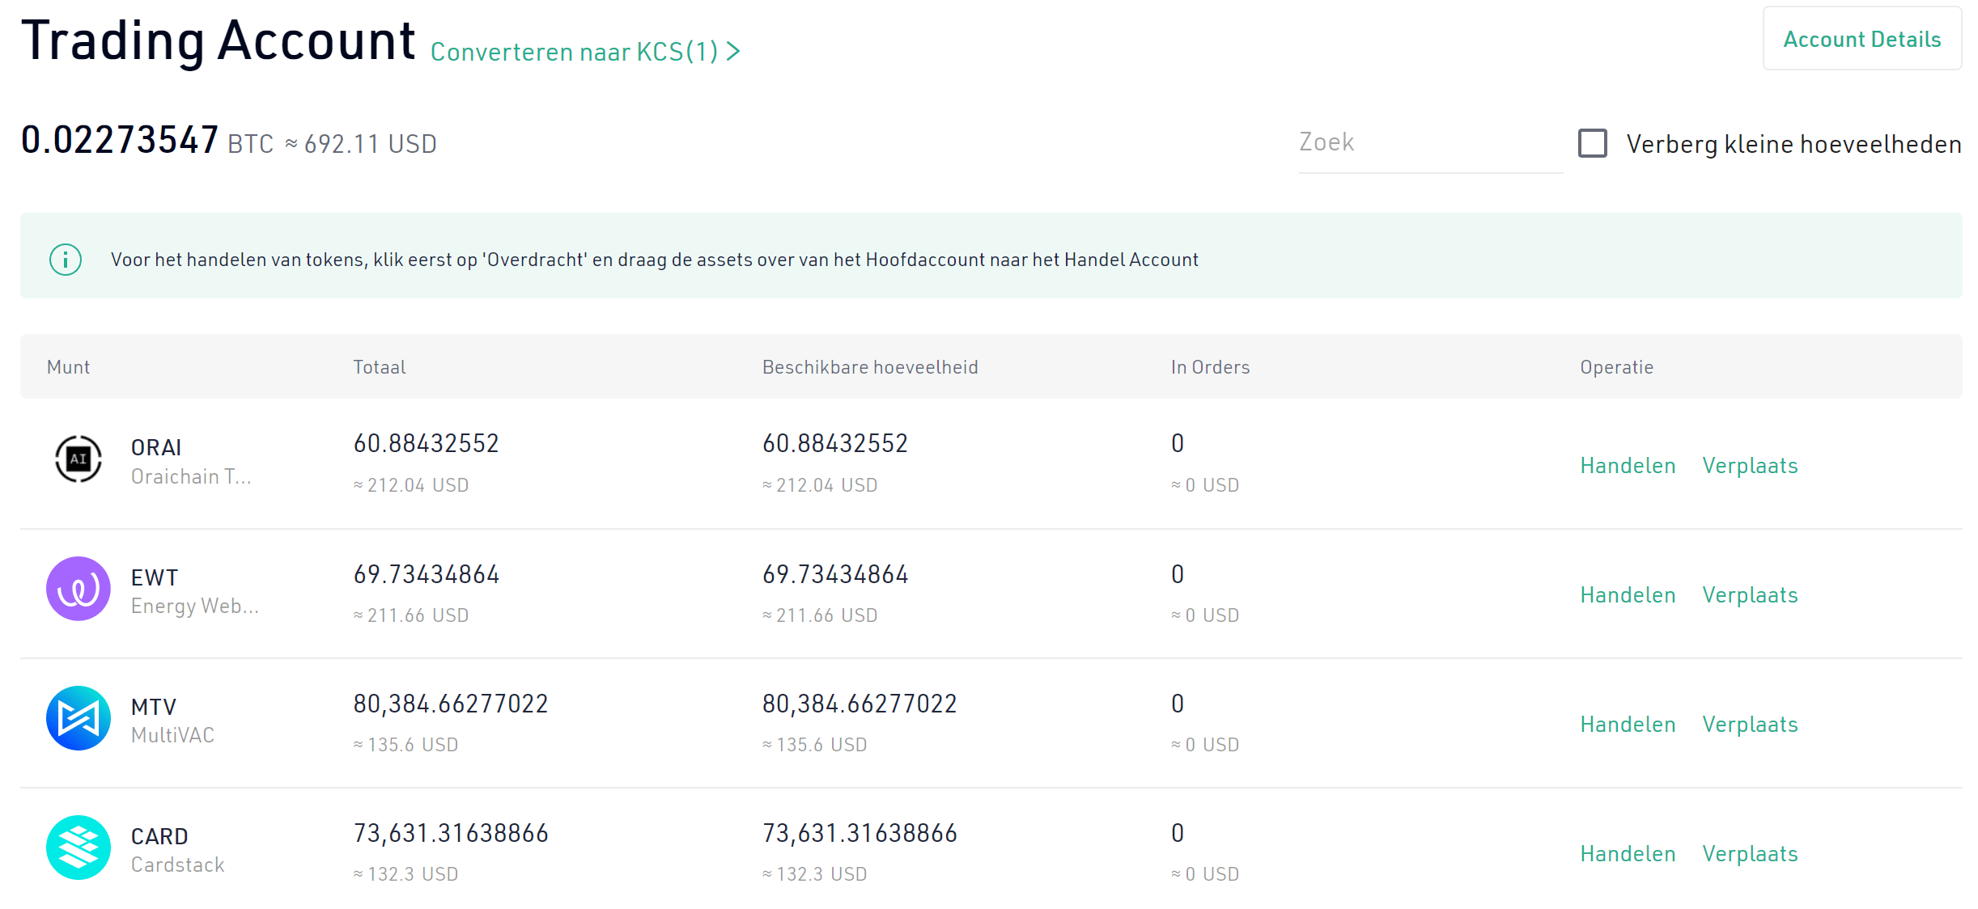
Task: Select Handelen for ORAI
Action: click(x=1628, y=465)
